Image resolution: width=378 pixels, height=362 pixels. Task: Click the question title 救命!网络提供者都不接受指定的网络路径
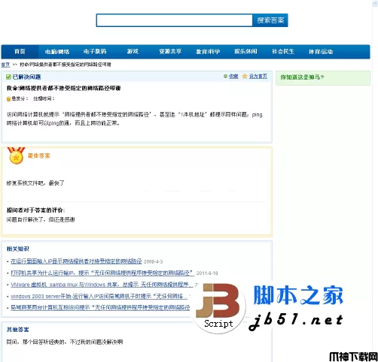[63, 88]
